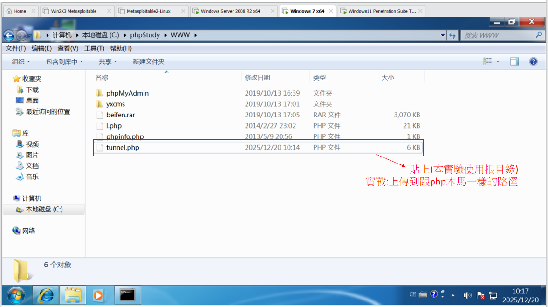The image size is (548, 307).
Task: Select l.php file icon
Action: [x=100, y=126]
